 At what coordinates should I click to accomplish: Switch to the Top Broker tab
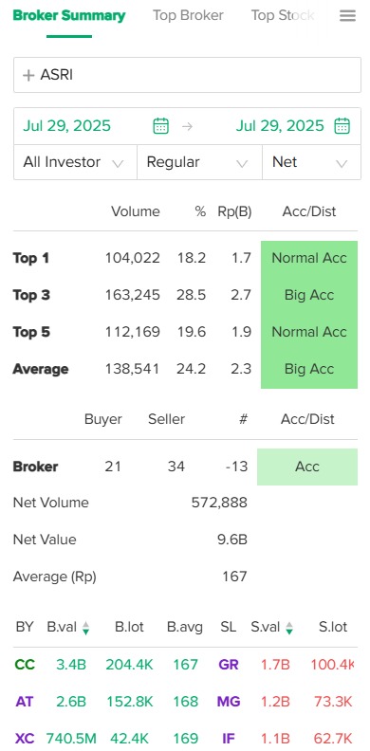pos(188,15)
